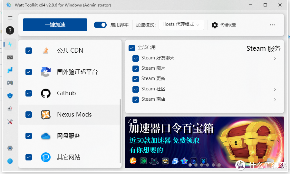This screenshot has height=174, width=290.
Task: Click the 代理设置 gear icon
Action: (x=215, y=25)
